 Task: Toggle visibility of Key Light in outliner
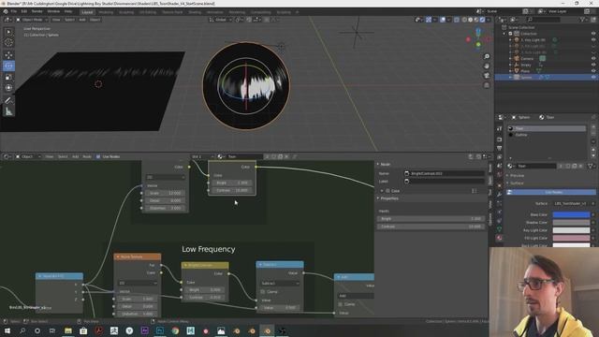point(593,39)
